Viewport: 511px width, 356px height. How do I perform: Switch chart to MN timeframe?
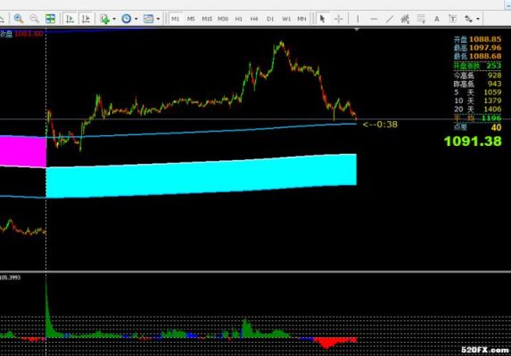(x=301, y=19)
